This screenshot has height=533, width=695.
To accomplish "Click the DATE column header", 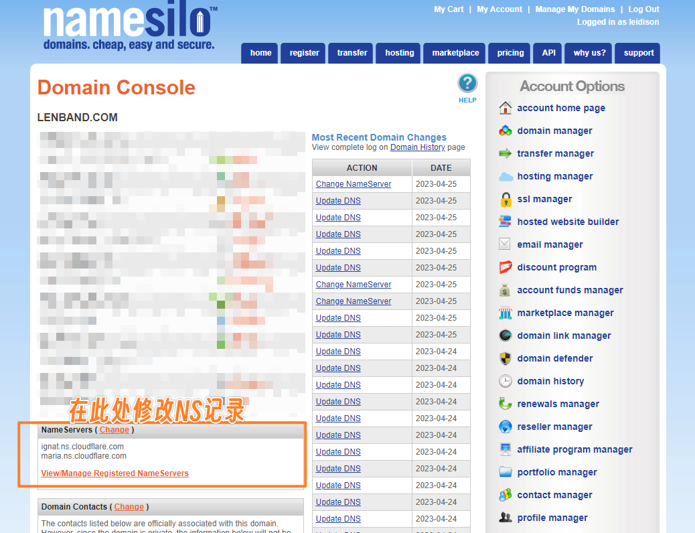I will click(441, 167).
